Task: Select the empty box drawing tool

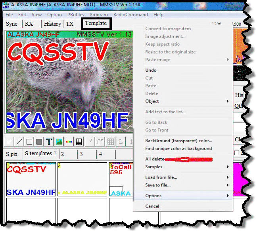Action: coord(29,142)
